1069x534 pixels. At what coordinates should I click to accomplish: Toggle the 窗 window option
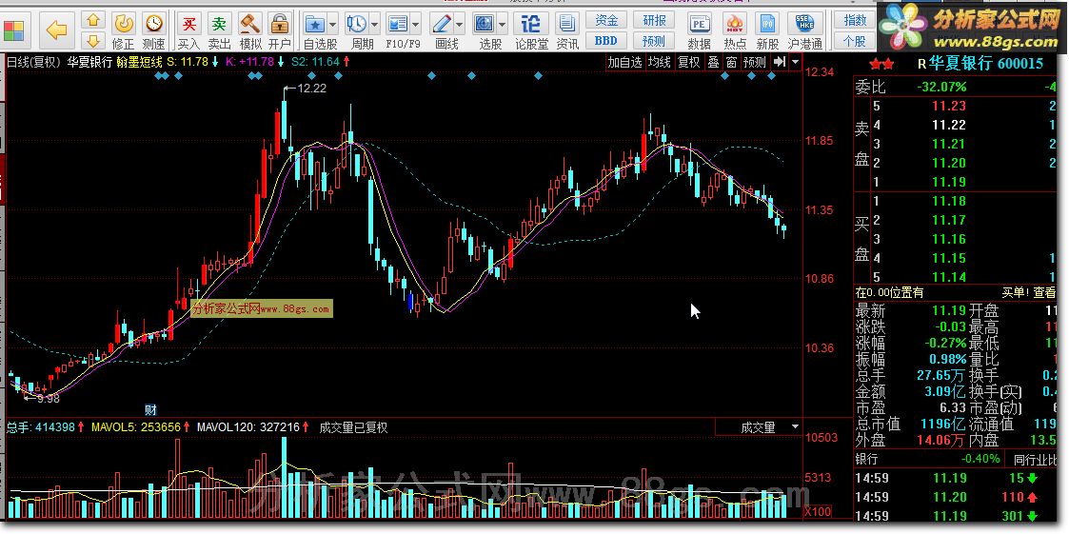731,62
